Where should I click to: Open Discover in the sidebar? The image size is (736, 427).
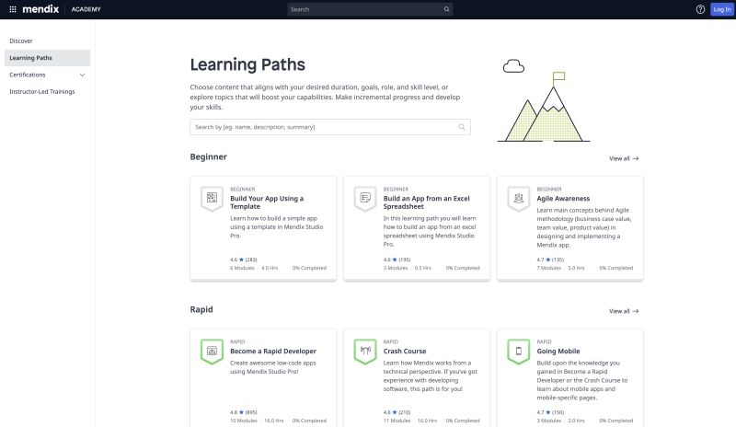(21, 40)
